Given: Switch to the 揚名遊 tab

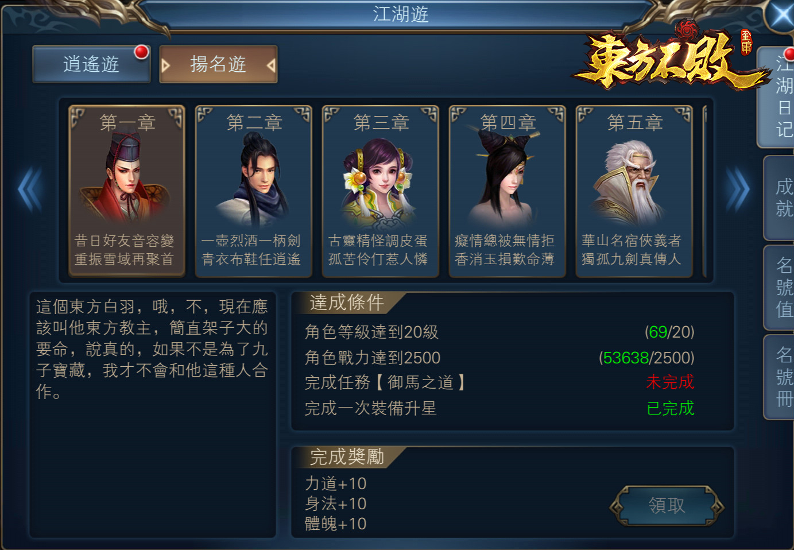Looking at the screenshot, I should [x=218, y=64].
